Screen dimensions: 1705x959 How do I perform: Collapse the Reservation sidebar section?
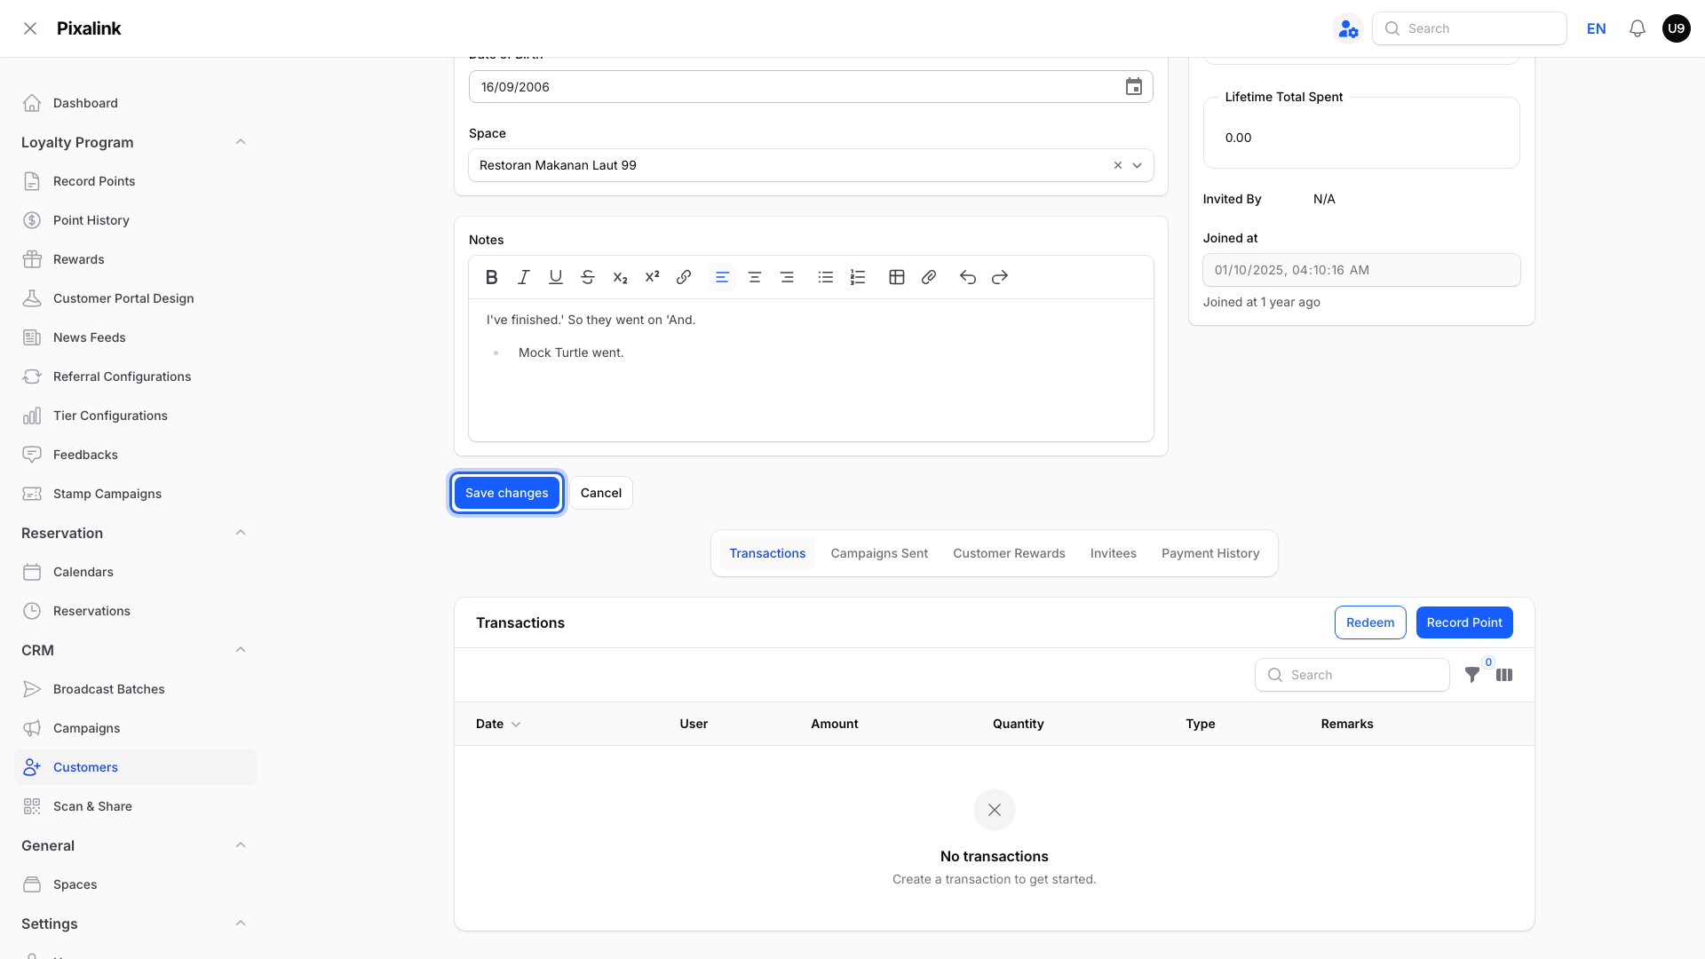(x=240, y=533)
